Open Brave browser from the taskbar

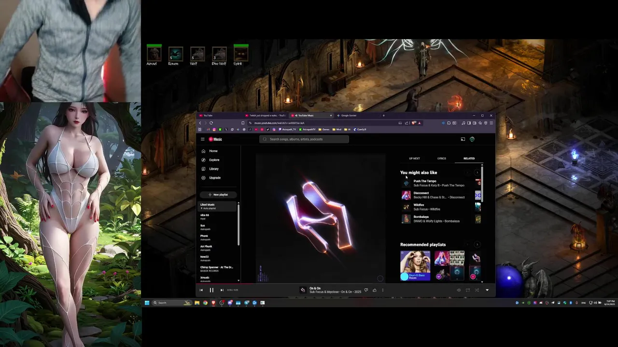213,303
